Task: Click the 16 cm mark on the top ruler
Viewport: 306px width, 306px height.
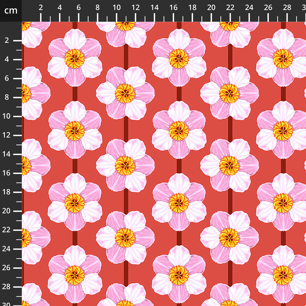Action: [173, 8]
